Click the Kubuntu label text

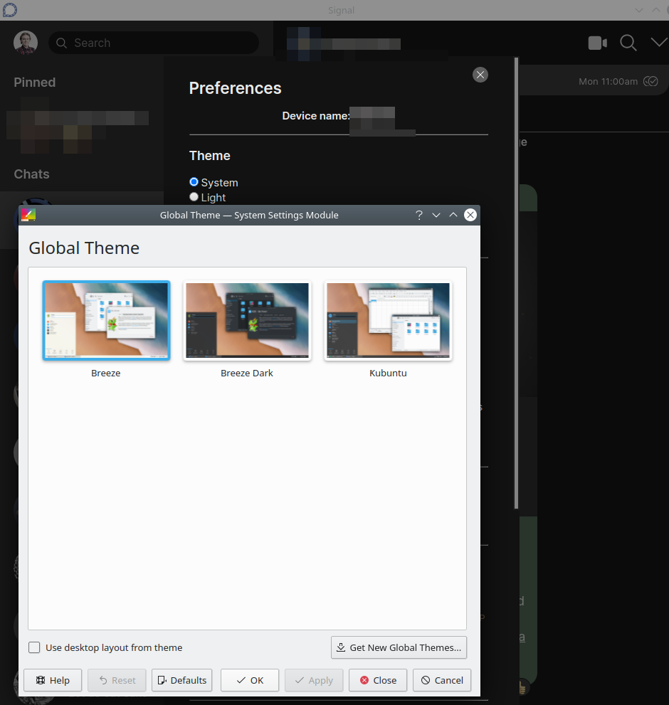point(388,373)
